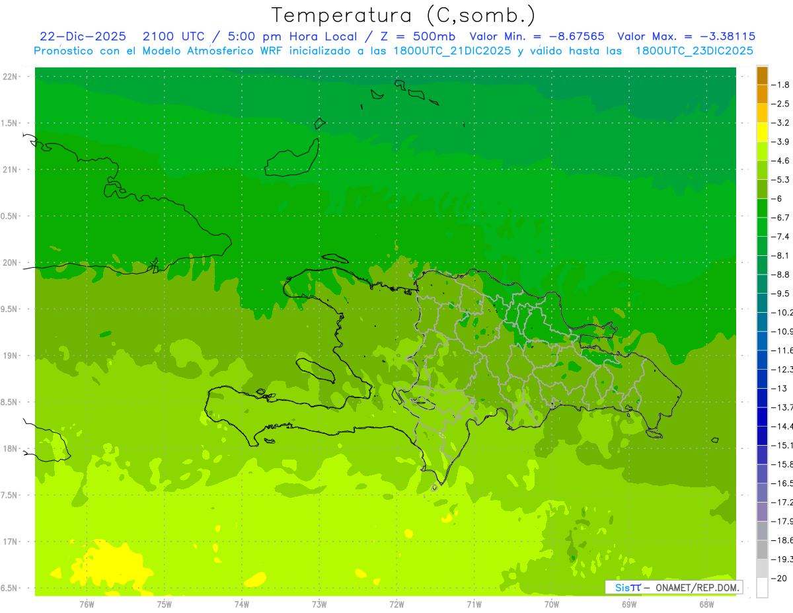This screenshot has height=613, width=793.
Task: Click the '-8.1' colorbar value
Action: point(780,256)
